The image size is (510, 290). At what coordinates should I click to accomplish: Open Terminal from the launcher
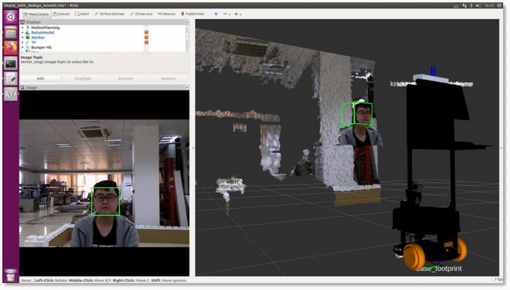[x=11, y=63]
